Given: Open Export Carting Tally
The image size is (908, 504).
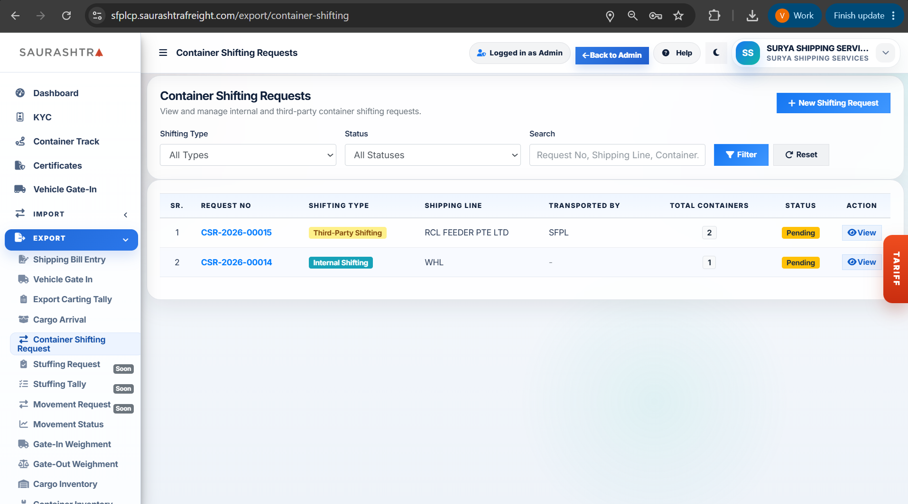Looking at the screenshot, I should pyautogui.click(x=72, y=299).
